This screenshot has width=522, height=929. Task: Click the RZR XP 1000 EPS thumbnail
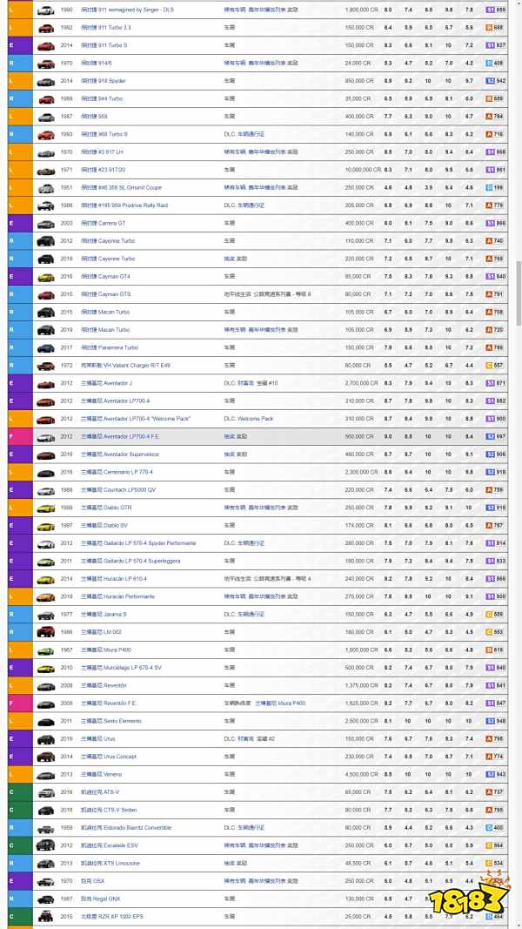[45, 917]
